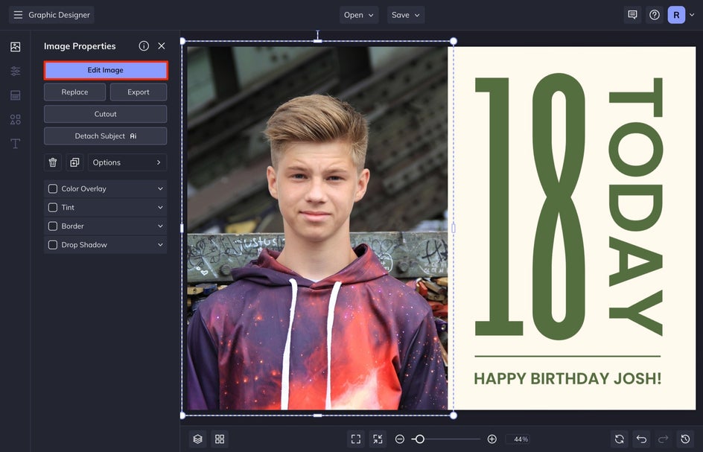Enable the Border checkbox
The width and height of the screenshot is (703, 452).
point(53,226)
